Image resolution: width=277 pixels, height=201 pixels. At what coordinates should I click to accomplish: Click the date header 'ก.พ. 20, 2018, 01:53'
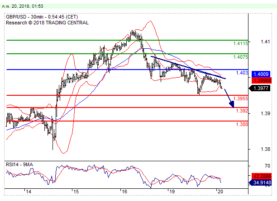[23, 6]
